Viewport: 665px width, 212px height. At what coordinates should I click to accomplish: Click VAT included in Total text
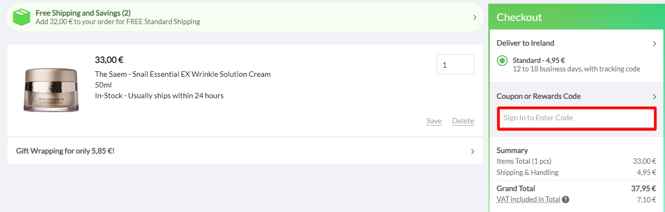tap(529, 199)
